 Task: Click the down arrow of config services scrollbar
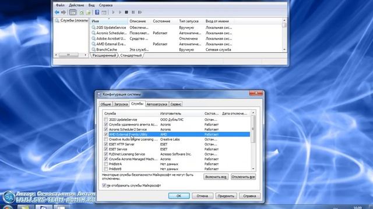pyautogui.click(x=253, y=169)
